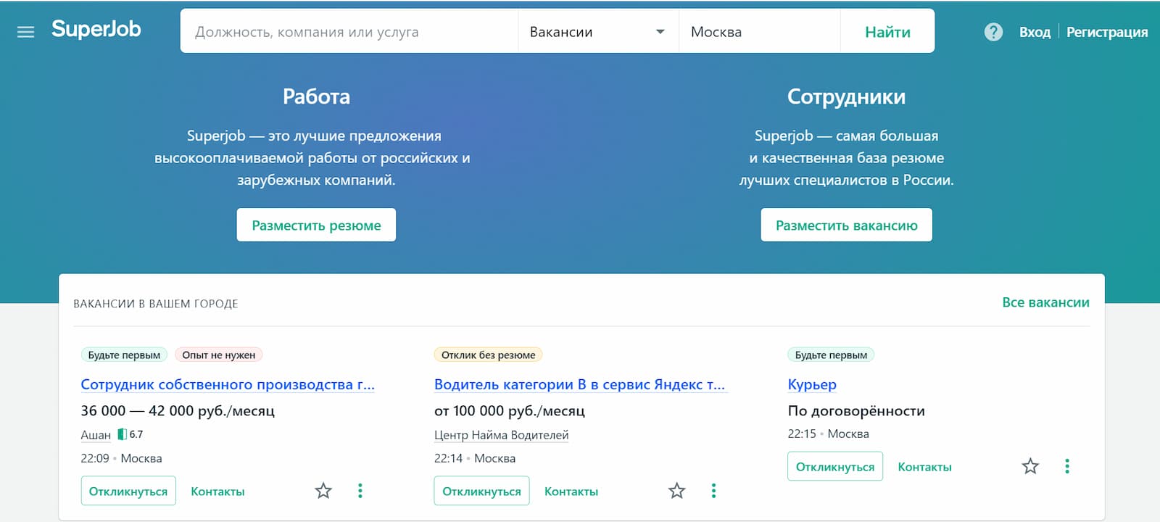This screenshot has height=522, width=1160.
Task: Click Будьте первым tag on the Курьер vacancy
Action: 831,355
